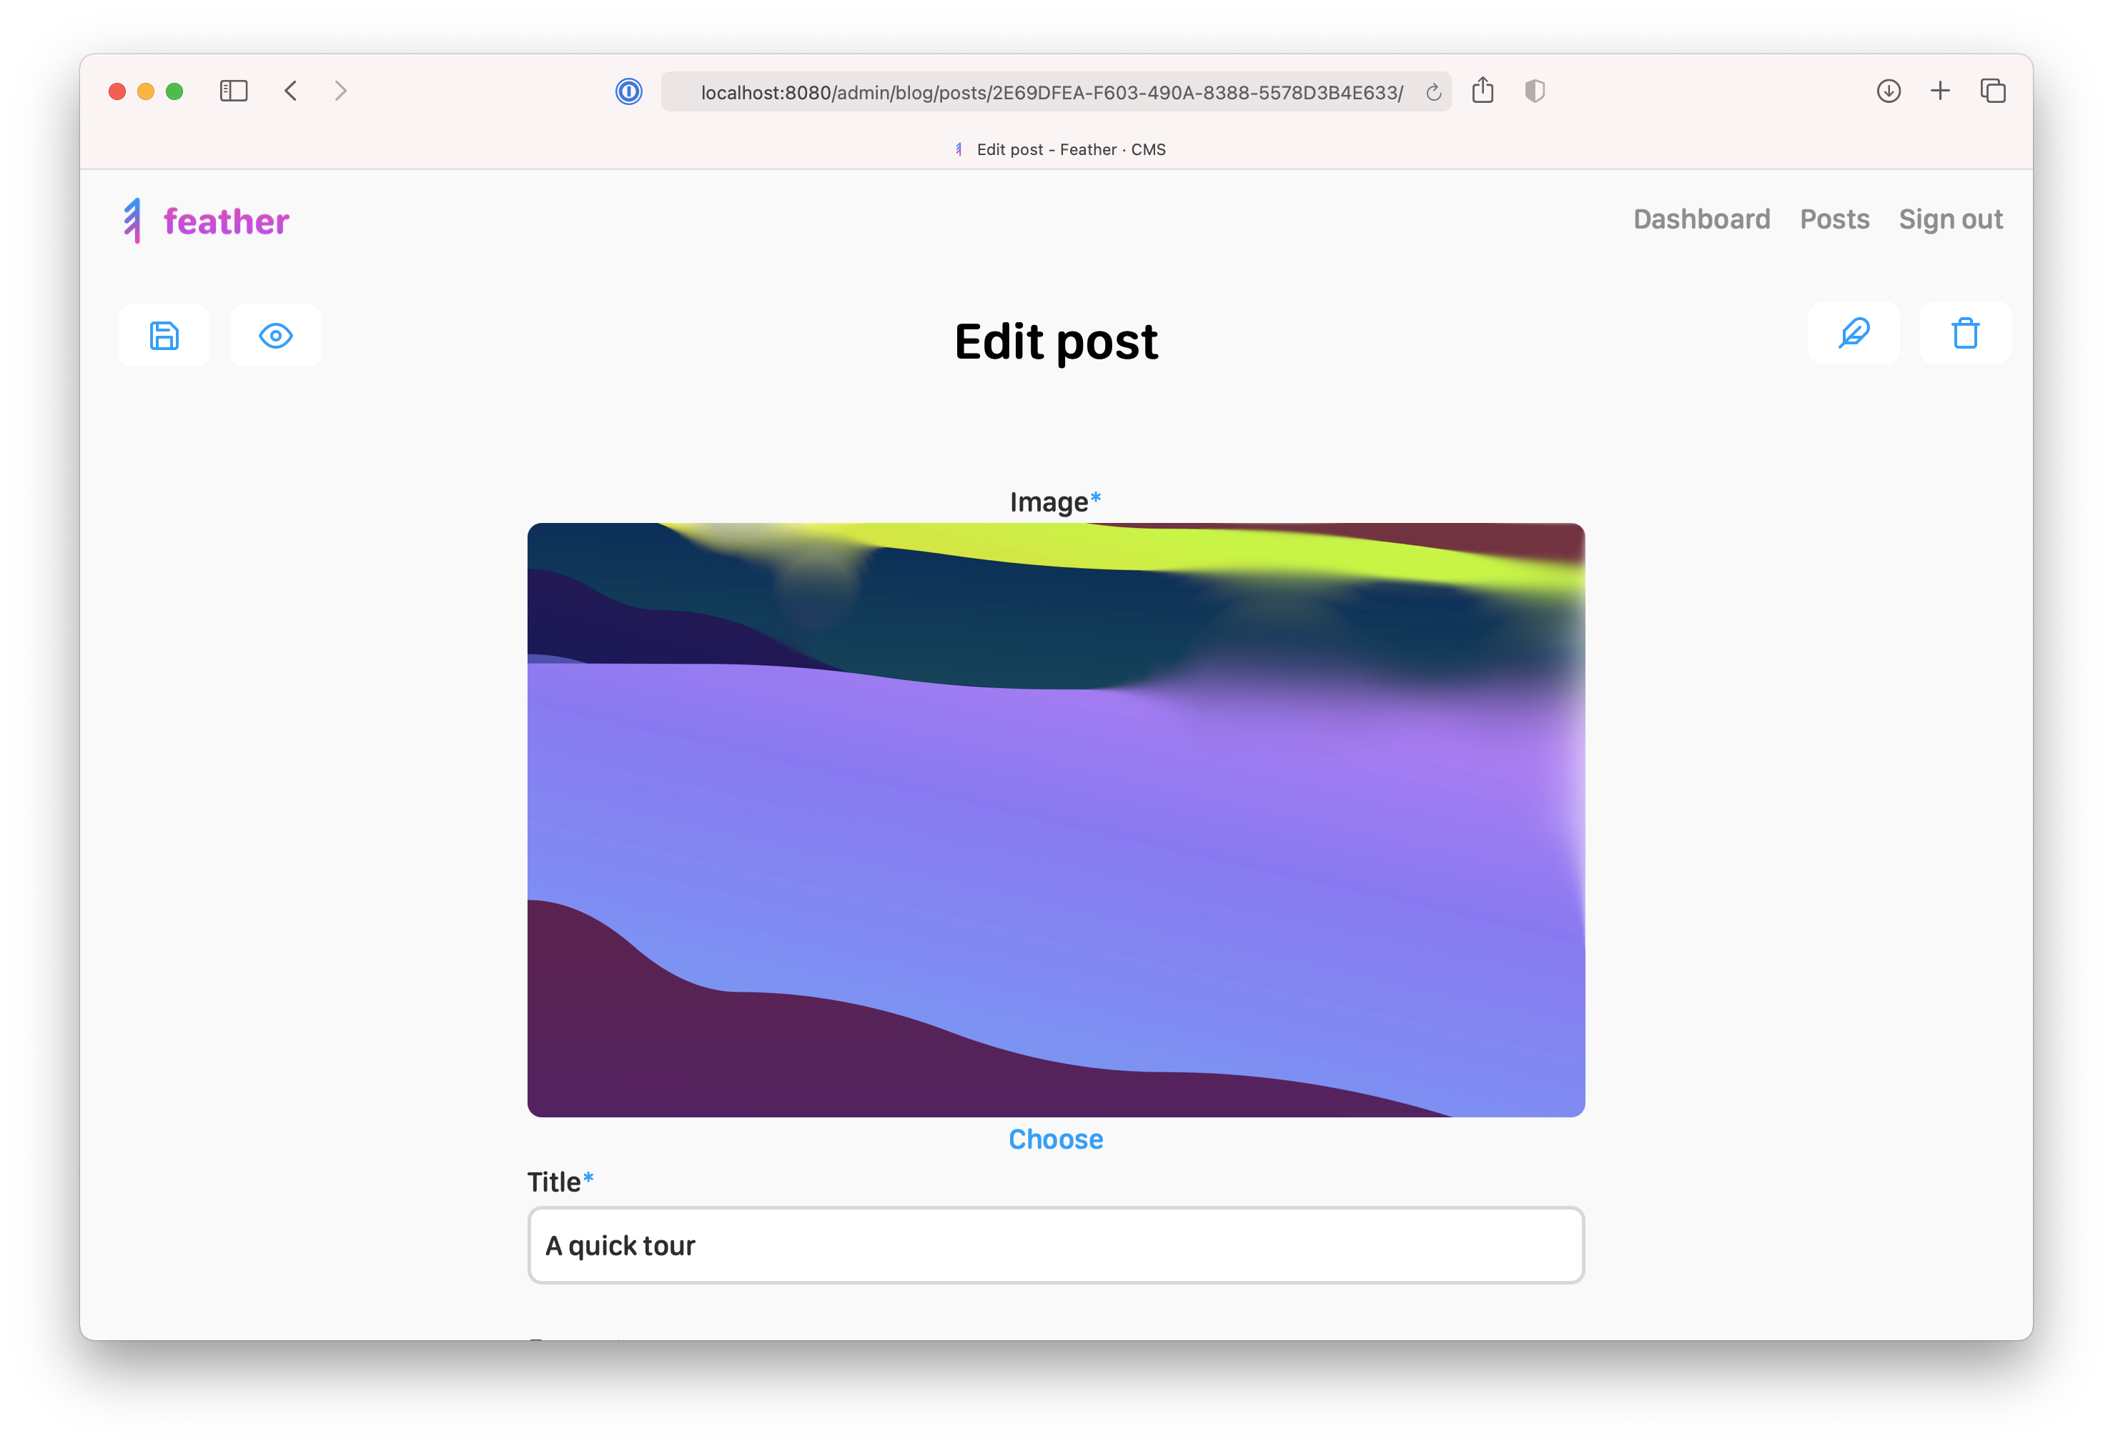Choose a new image for the post

click(x=1054, y=1139)
